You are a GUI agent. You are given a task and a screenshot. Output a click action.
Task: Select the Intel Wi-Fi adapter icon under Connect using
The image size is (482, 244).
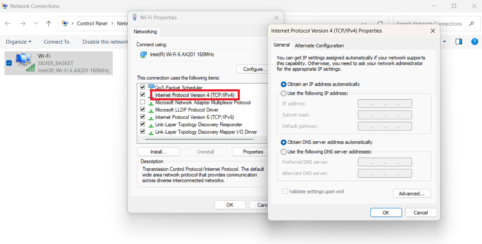click(144, 54)
